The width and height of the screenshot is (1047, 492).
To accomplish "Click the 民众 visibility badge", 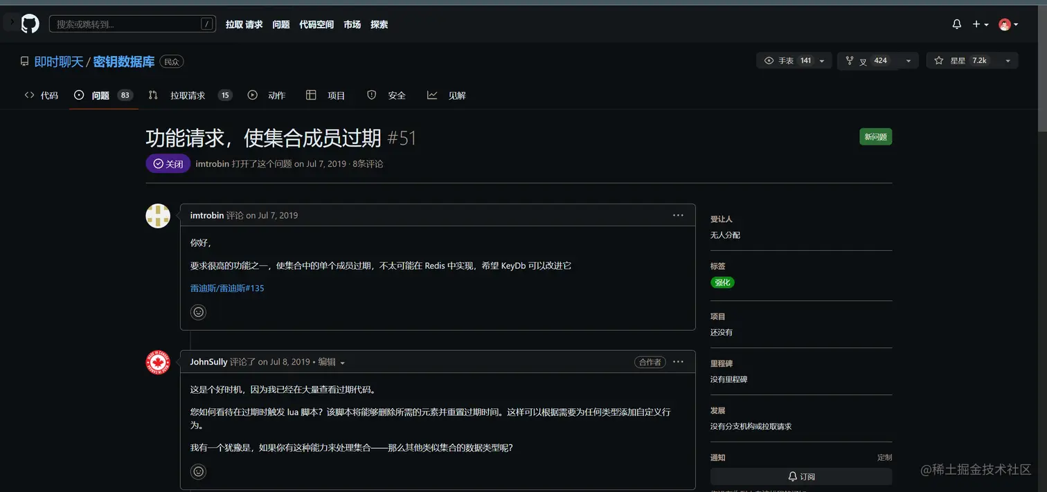I will 172,62.
